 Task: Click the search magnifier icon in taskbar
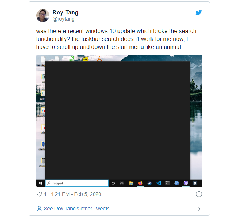coord(49,183)
